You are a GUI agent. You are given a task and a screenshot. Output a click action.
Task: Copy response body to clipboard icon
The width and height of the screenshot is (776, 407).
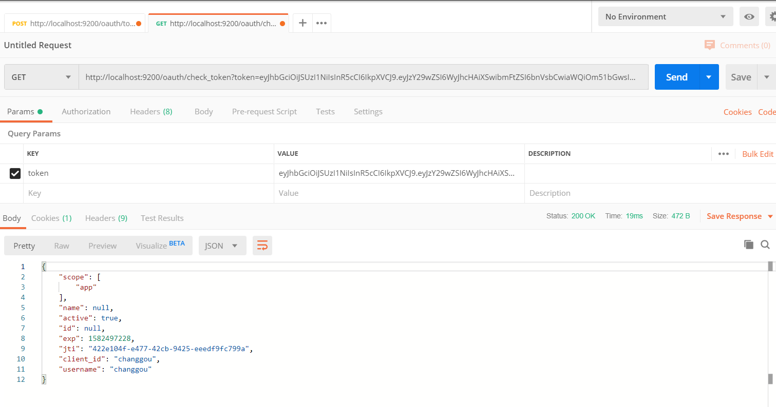749,245
